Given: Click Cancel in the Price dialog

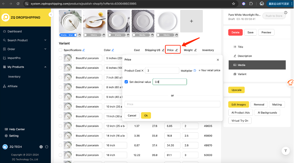Looking at the screenshot, I should [132, 115].
